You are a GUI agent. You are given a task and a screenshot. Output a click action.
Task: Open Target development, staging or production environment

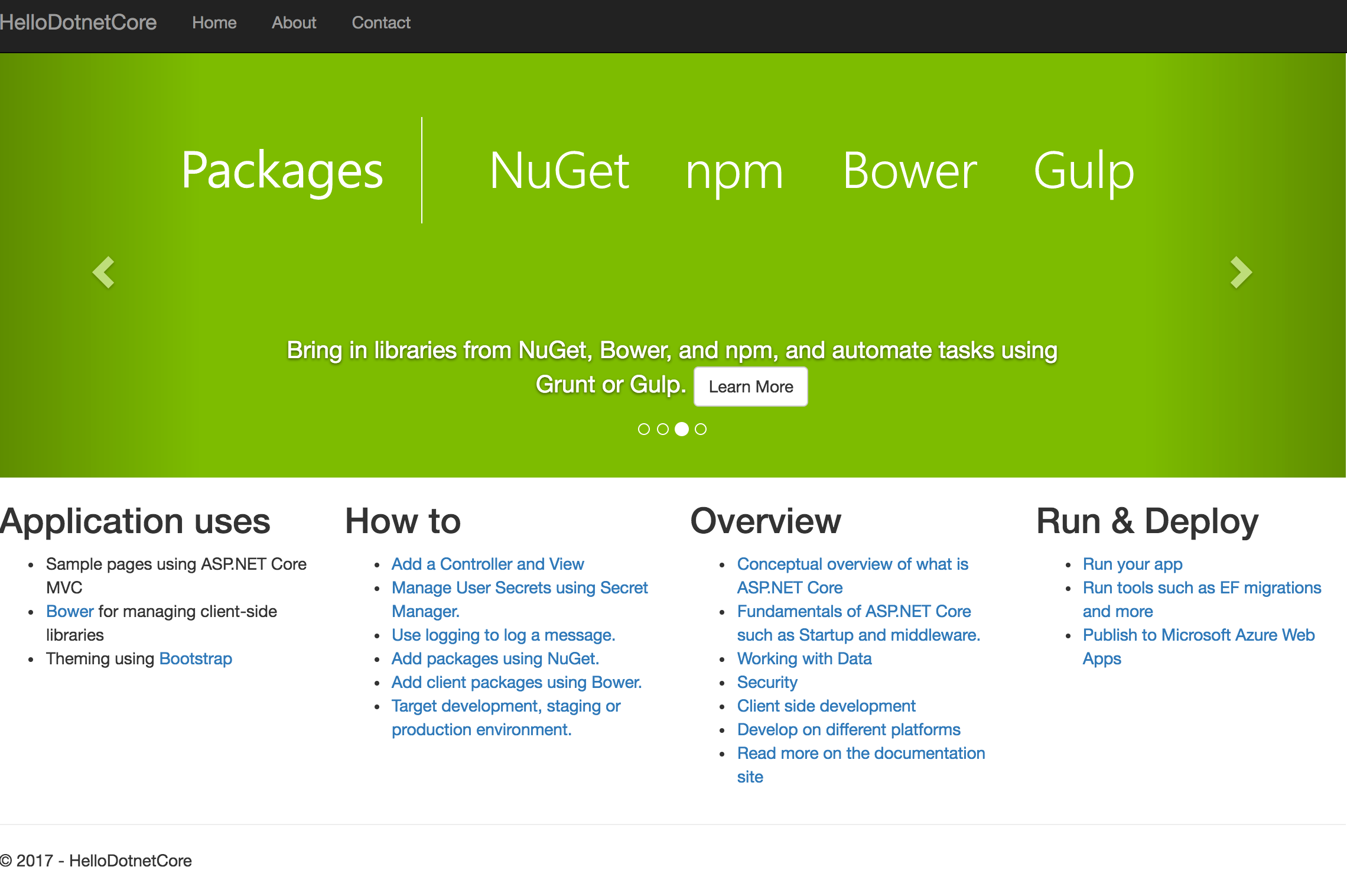click(x=506, y=718)
